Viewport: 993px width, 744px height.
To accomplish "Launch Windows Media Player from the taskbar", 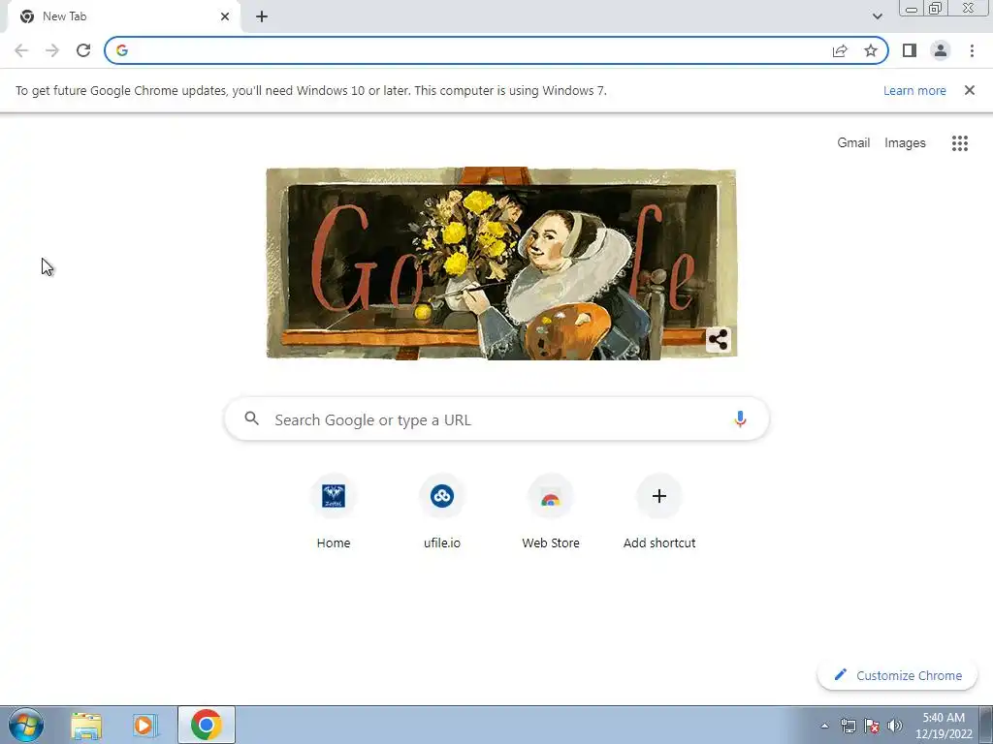I will coord(145,726).
